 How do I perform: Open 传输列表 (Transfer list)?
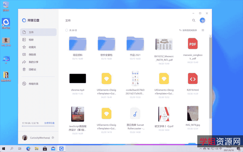[33, 84]
